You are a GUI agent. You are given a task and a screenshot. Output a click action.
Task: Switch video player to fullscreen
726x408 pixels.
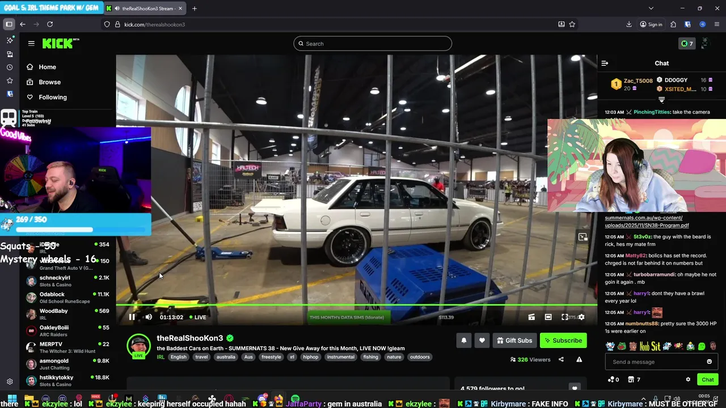tap(565, 317)
